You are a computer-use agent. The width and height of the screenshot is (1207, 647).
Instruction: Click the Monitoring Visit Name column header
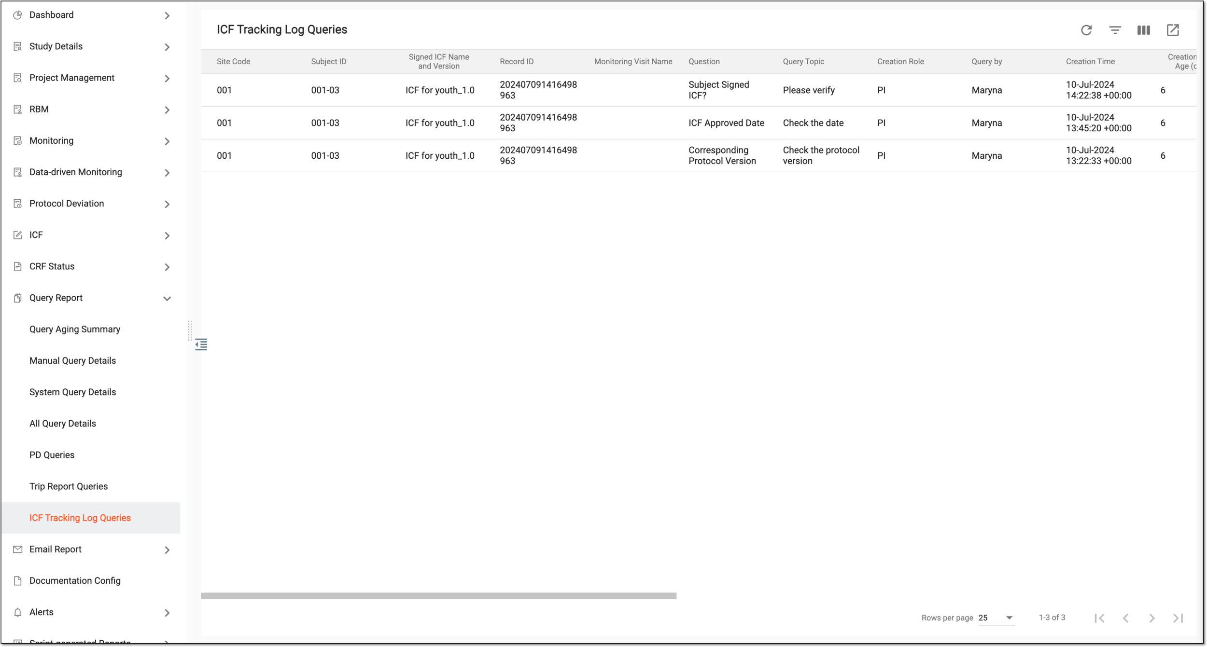[633, 61]
